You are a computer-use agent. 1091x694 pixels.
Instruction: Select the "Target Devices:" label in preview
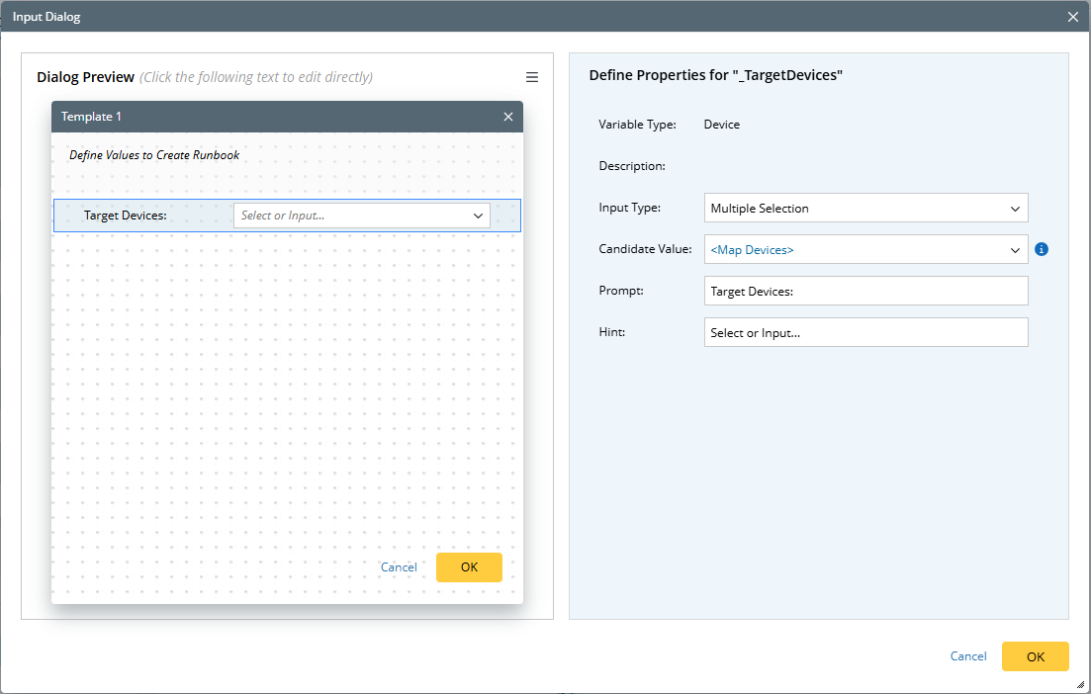[126, 216]
